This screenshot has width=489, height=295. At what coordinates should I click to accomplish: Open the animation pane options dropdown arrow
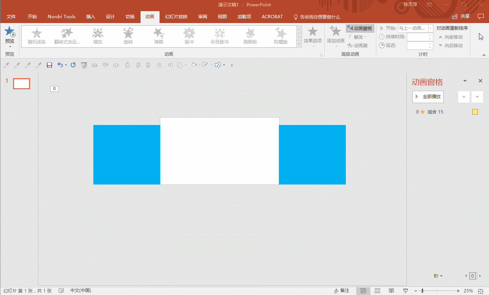(465, 81)
